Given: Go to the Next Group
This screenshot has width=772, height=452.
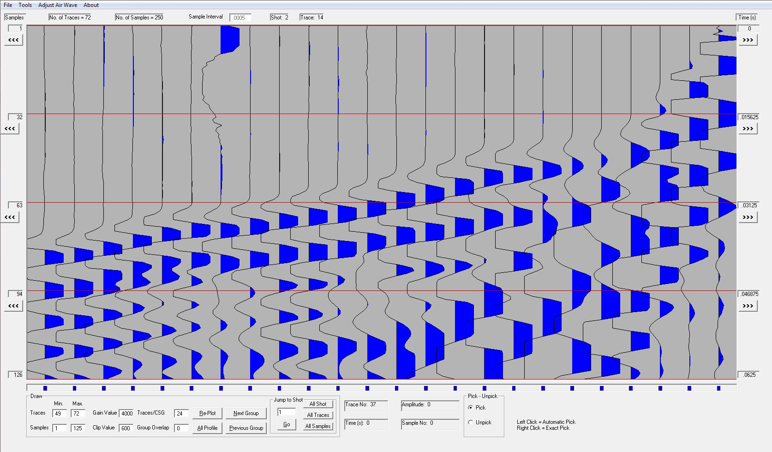Looking at the screenshot, I should coord(245,413).
